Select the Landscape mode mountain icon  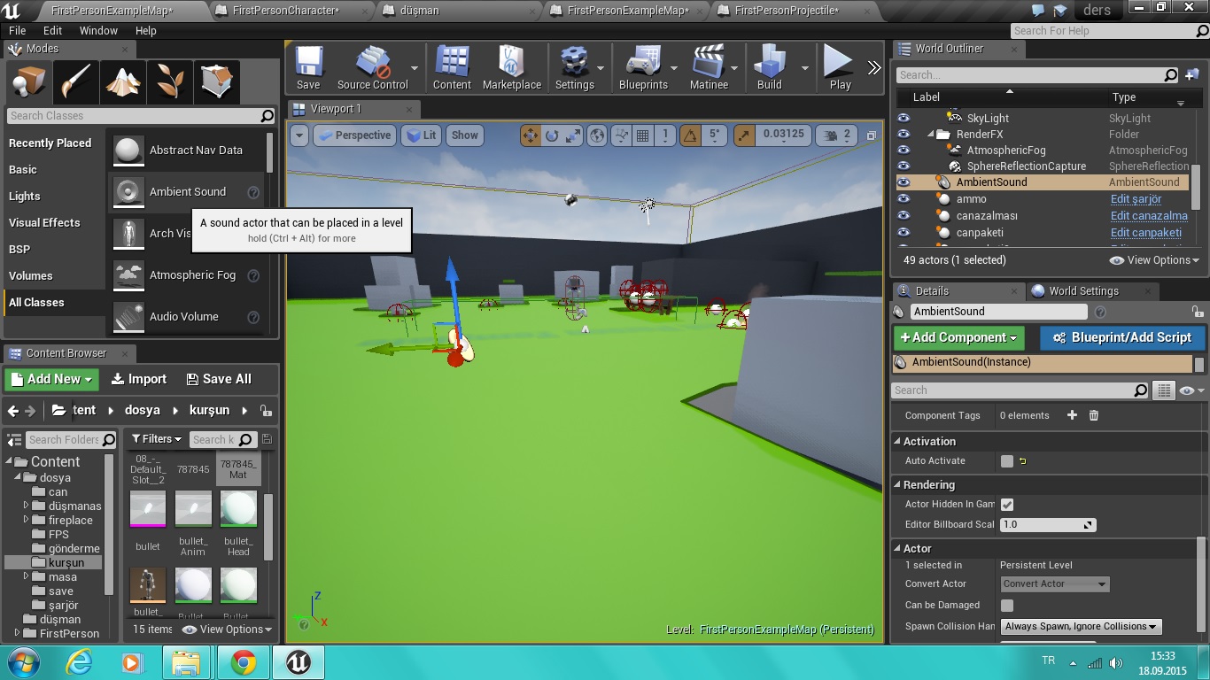(x=122, y=82)
